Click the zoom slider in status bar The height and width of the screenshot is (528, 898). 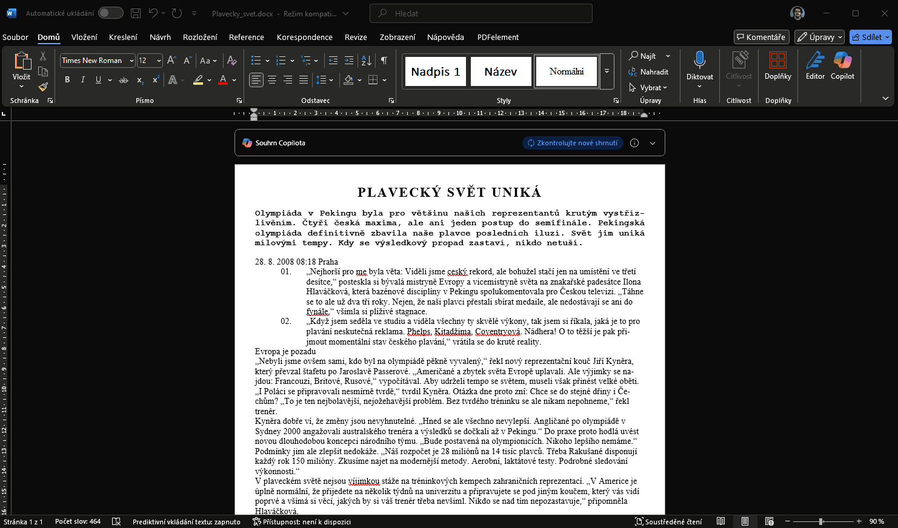coord(821,521)
